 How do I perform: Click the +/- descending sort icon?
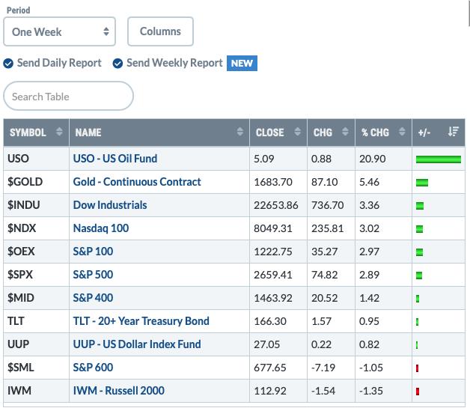click(454, 132)
